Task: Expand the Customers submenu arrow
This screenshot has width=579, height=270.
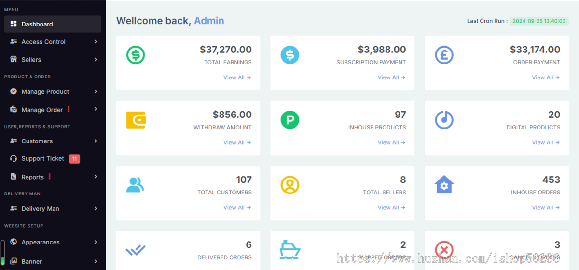Action: [x=96, y=141]
